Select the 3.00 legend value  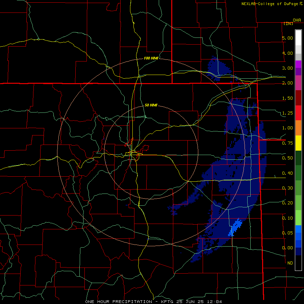(x=287, y=68)
